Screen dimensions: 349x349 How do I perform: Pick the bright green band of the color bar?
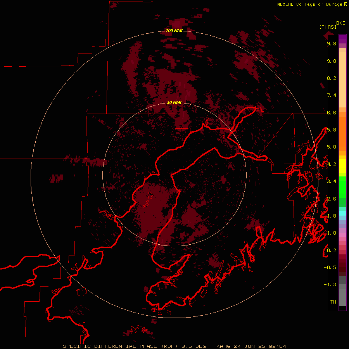(x=342, y=187)
